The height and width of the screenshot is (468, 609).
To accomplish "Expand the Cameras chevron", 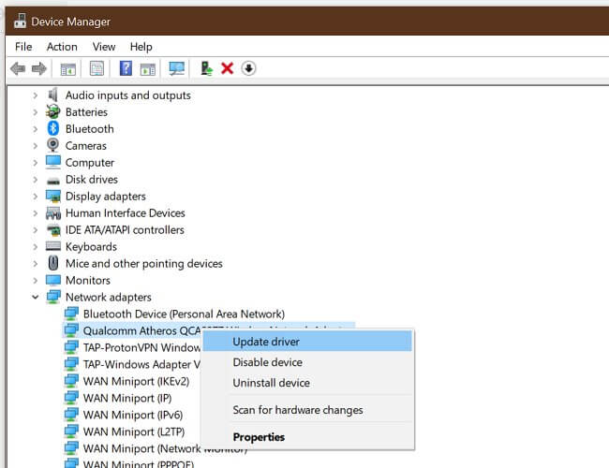I will click(36, 145).
